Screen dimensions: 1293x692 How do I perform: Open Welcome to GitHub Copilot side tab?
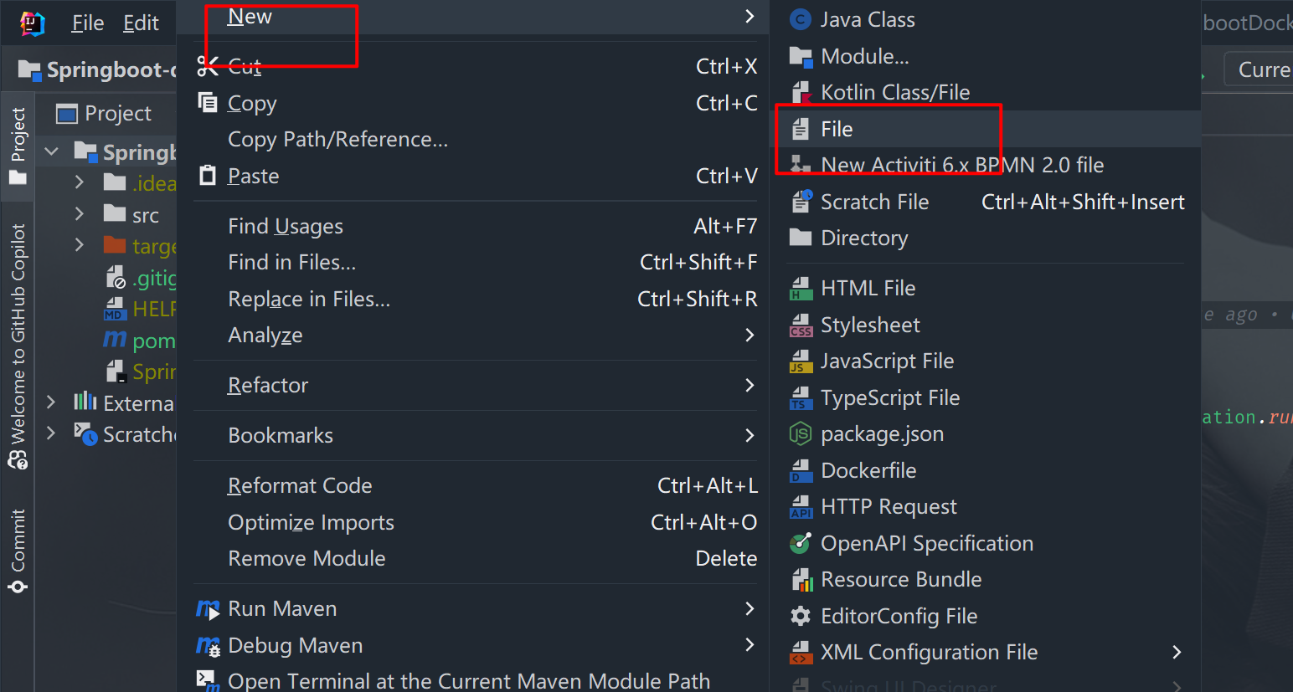tap(18, 345)
